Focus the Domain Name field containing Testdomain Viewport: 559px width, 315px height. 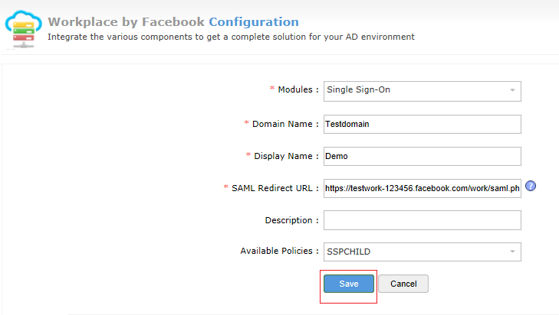[x=422, y=123]
